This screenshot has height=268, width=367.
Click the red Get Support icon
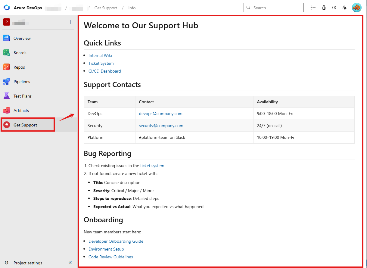pos(7,125)
